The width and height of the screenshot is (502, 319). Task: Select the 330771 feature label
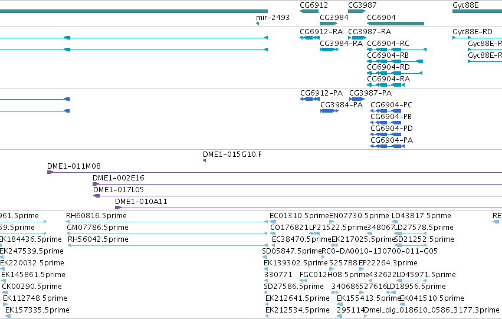point(278,275)
